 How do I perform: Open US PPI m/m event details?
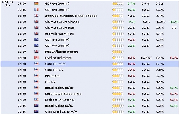[52, 76]
